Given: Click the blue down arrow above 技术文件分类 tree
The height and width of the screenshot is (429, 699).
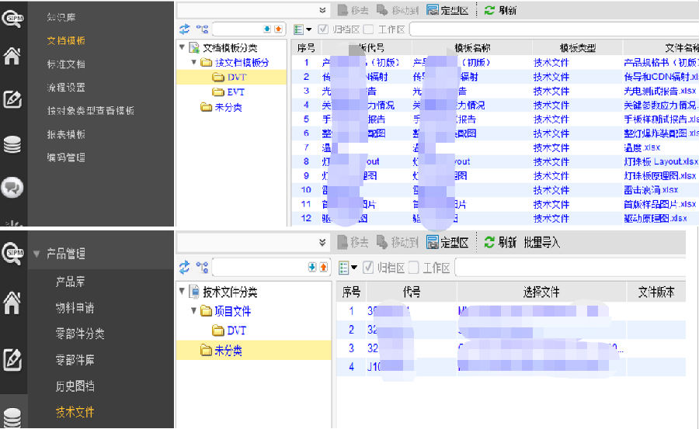Looking at the screenshot, I should point(312,267).
